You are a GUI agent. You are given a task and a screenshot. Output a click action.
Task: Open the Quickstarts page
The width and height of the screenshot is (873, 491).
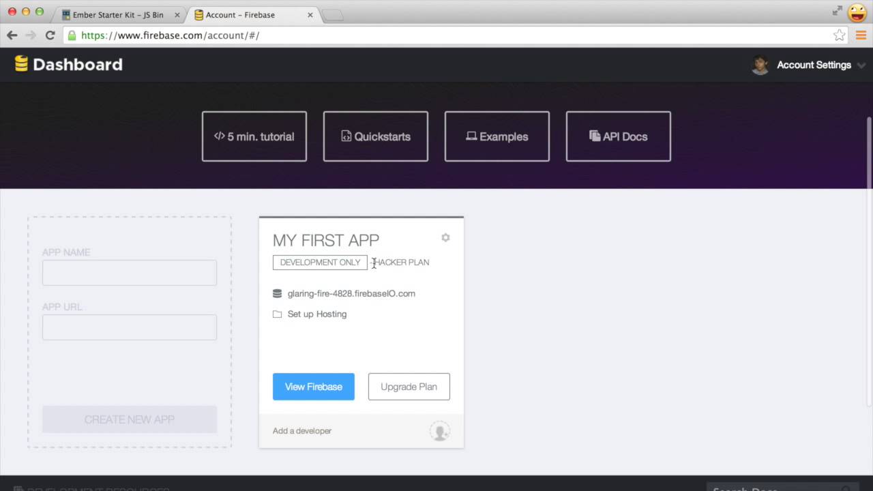click(376, 136)
